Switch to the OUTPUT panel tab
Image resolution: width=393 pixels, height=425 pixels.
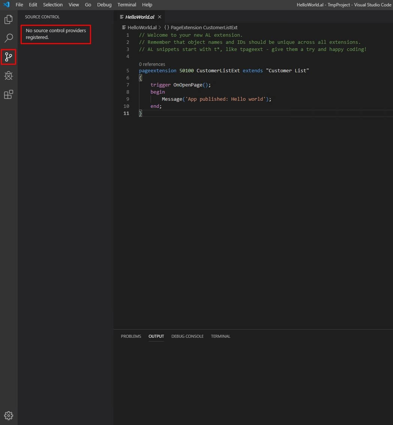(156, 336)
